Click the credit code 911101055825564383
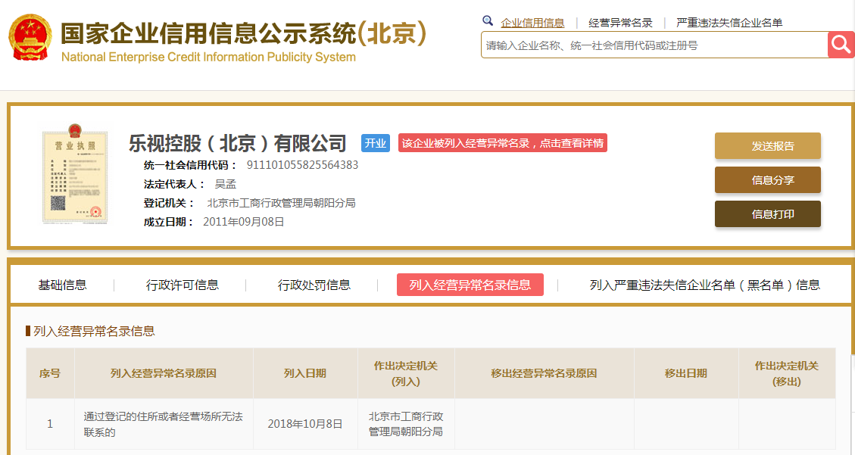This screenshot has width=855, height=455. tap(302, 165)
